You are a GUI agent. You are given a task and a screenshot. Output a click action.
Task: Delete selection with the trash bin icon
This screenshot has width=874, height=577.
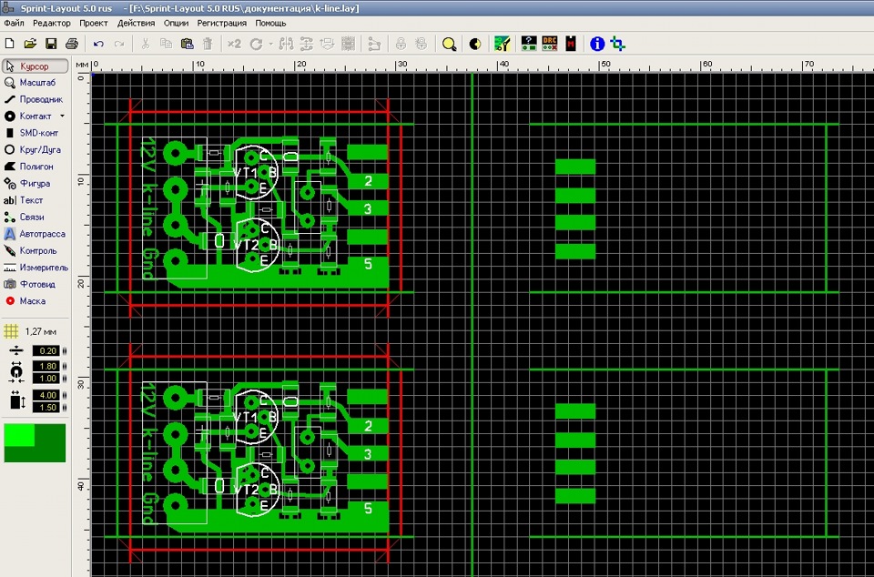208,44
